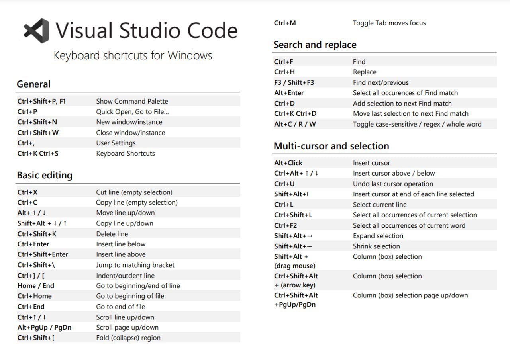
Task: Click the "User Settings" entry
Action: click(x=116, y=143)
